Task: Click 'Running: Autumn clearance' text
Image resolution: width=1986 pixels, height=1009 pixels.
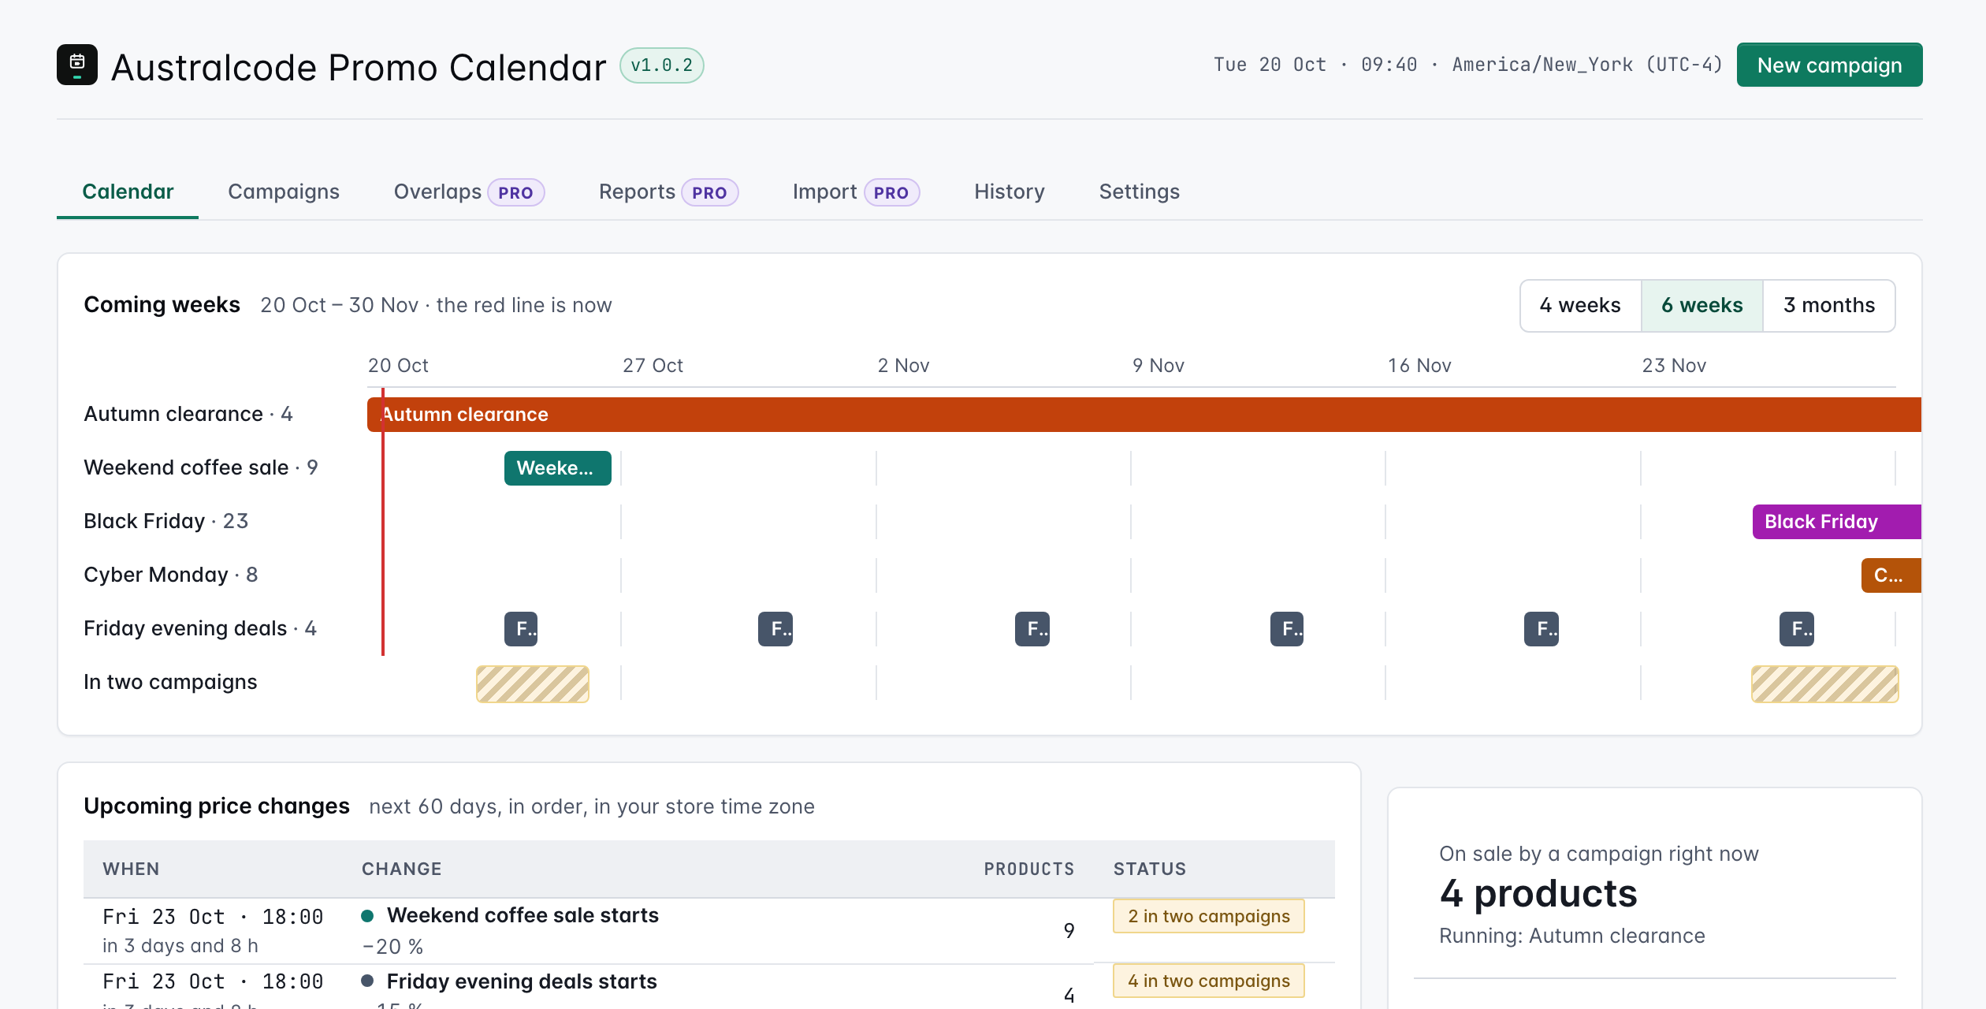Action: (1572, 936)
